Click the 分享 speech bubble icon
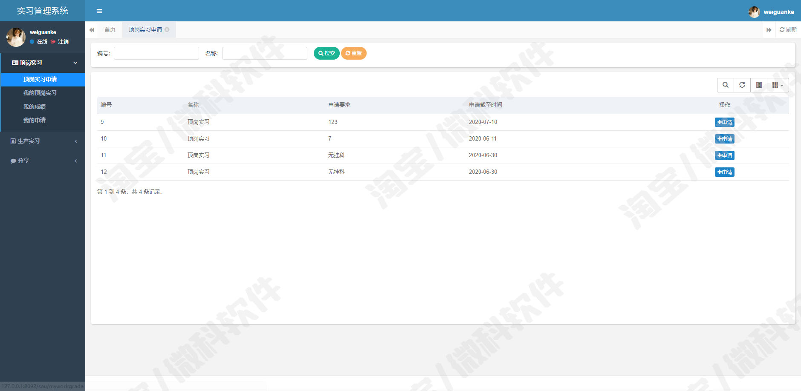Image resolution: width=801 pixels, height=391 pixels. click(13, 161)
